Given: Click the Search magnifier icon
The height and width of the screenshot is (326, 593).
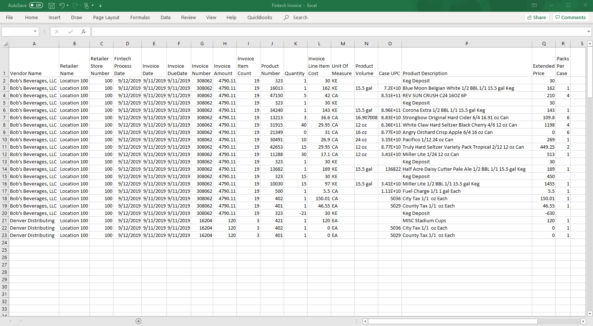Looking at the screenshot, I should 286,17.
